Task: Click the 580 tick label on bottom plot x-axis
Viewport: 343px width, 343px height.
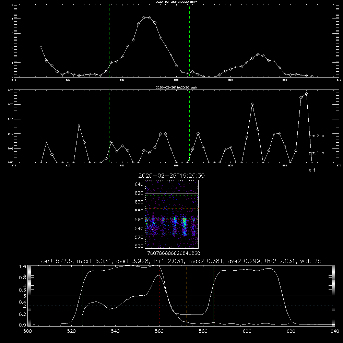Action: tap(203, 331)
